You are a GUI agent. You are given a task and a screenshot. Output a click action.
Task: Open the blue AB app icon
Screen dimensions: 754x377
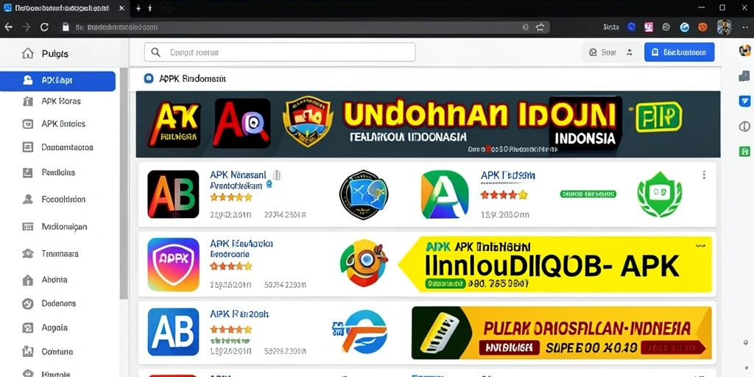pos(173,331)
